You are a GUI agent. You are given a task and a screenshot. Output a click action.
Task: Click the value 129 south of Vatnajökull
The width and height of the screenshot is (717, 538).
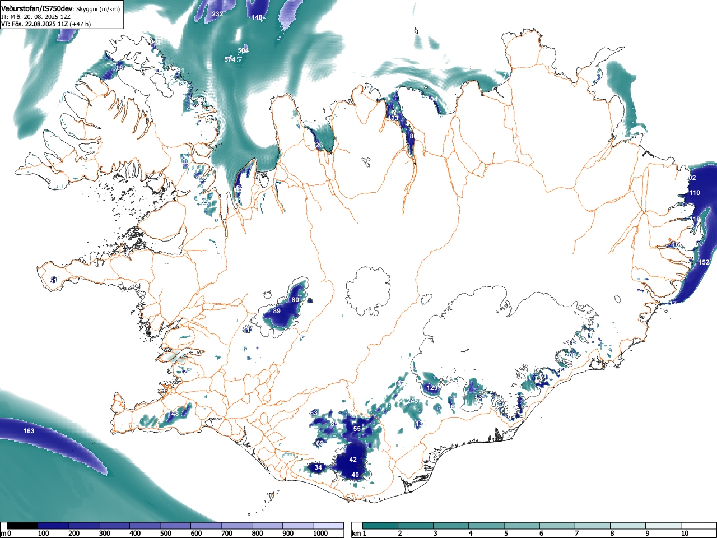coord(432,388)
